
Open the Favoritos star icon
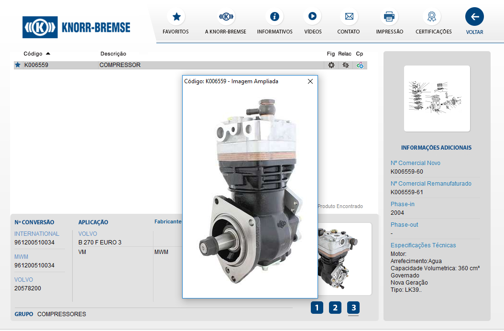click(x=176, y=17)
